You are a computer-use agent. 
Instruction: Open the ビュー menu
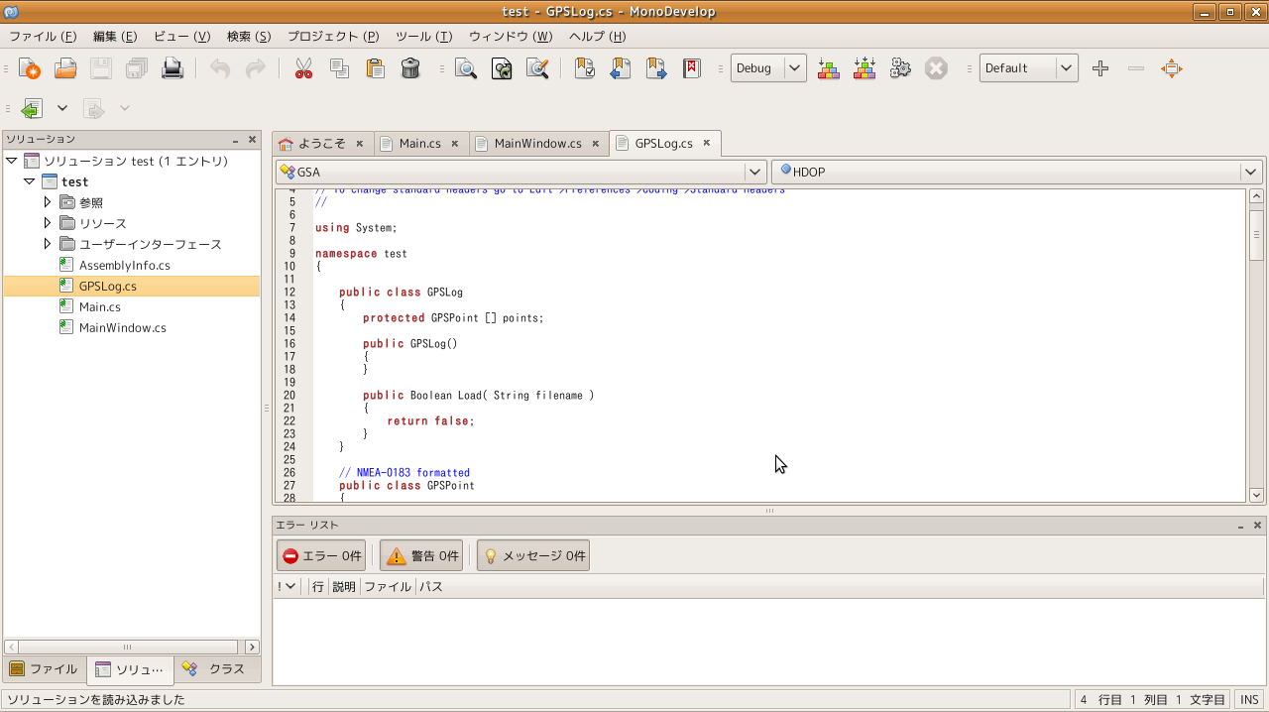coord(181,37)
